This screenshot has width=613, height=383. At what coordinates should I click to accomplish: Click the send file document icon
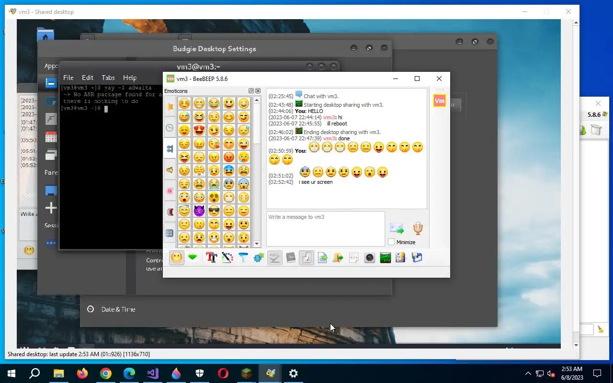click(322, 258)
